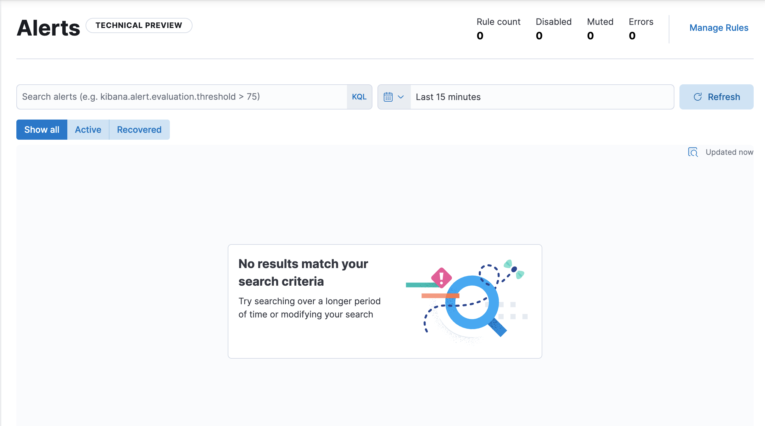765x426 pixels.
Task: Click the Updated now status text
Action: tap(729, 152)
